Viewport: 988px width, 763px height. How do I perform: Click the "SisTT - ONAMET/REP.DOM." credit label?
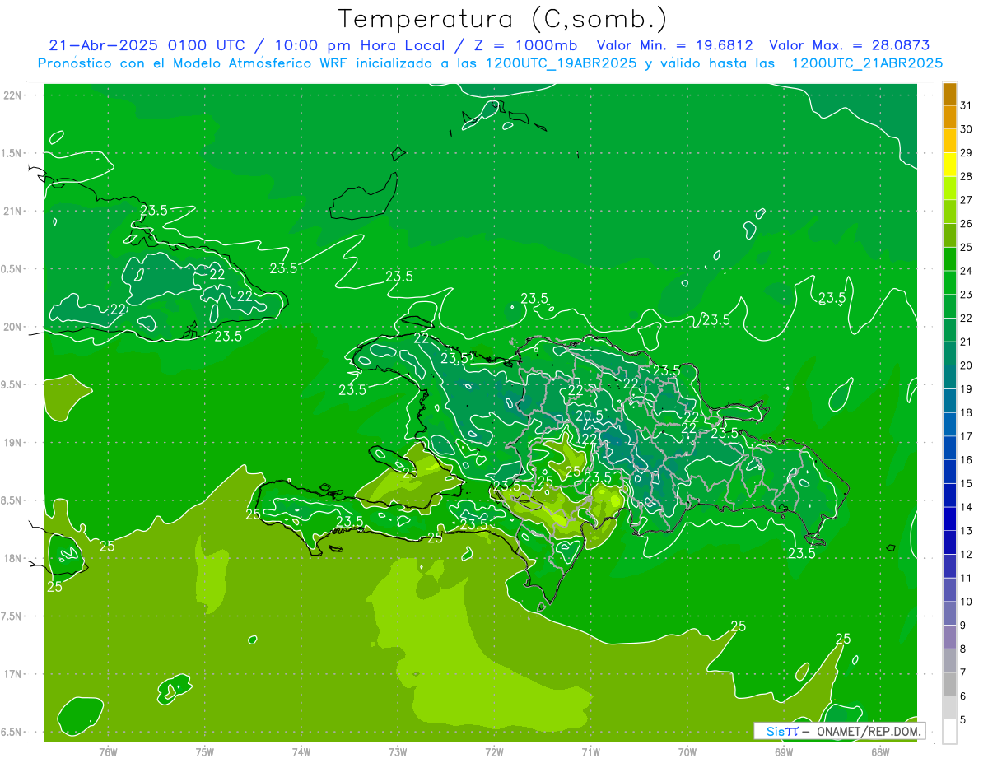coord(839,731)
